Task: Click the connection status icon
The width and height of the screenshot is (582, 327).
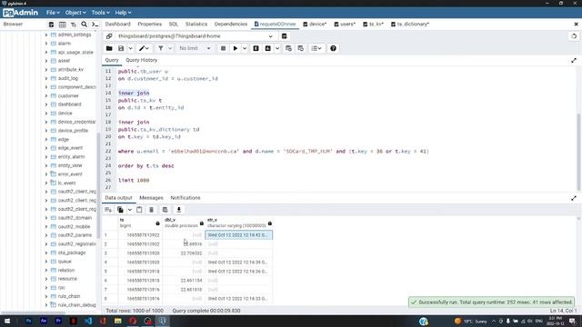Action: tap(109, 36)
